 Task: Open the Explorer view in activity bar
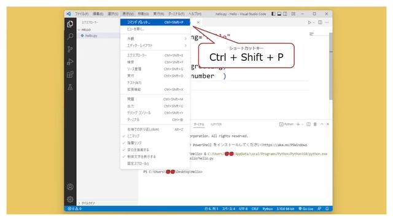70,24
